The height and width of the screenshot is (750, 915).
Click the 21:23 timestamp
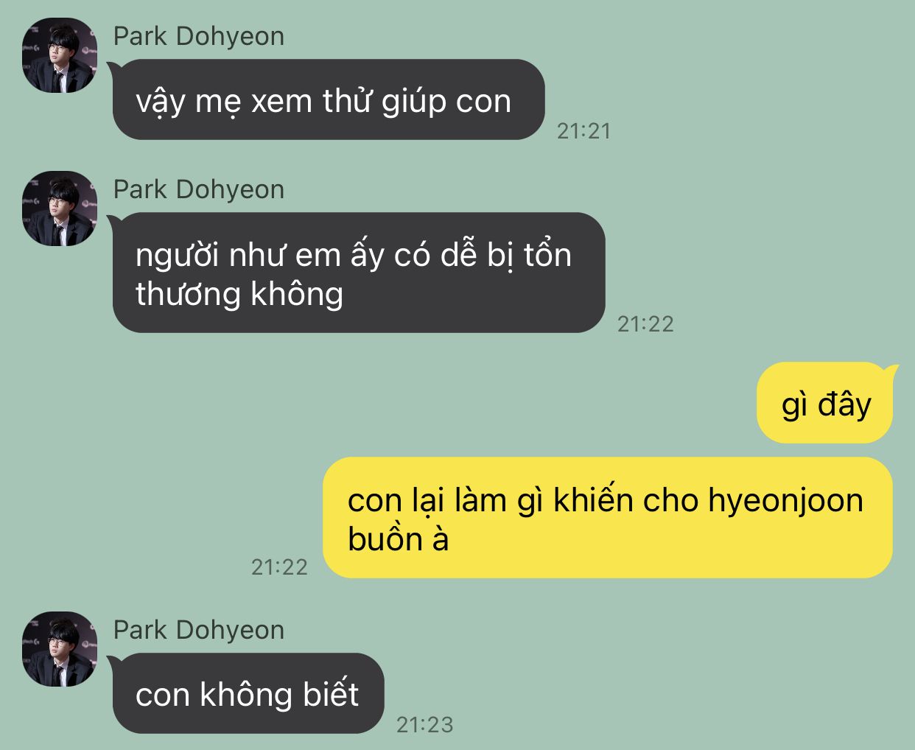(425, 724)
